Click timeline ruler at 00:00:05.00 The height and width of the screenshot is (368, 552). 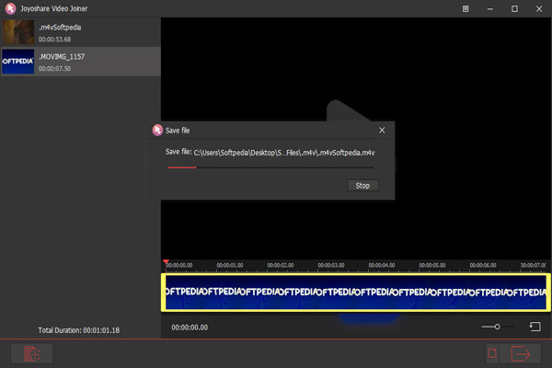click(x=432, y=265)
